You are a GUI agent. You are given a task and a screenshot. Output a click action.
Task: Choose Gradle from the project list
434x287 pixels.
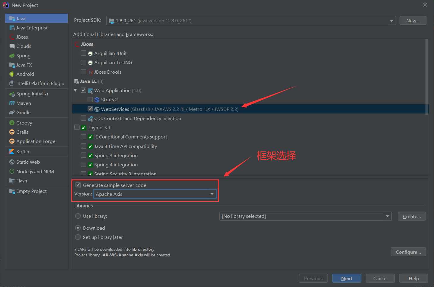click(36, 112)
